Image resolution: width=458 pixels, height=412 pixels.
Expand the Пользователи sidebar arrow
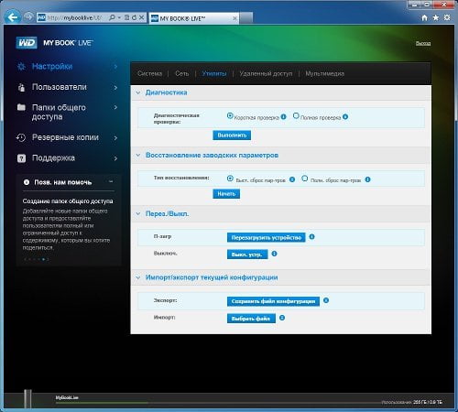[115, 88]
